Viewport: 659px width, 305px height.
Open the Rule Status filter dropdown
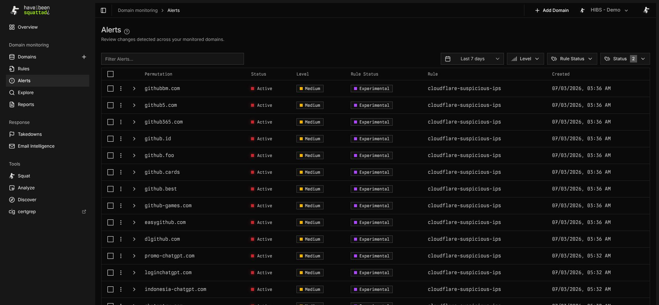572,59
